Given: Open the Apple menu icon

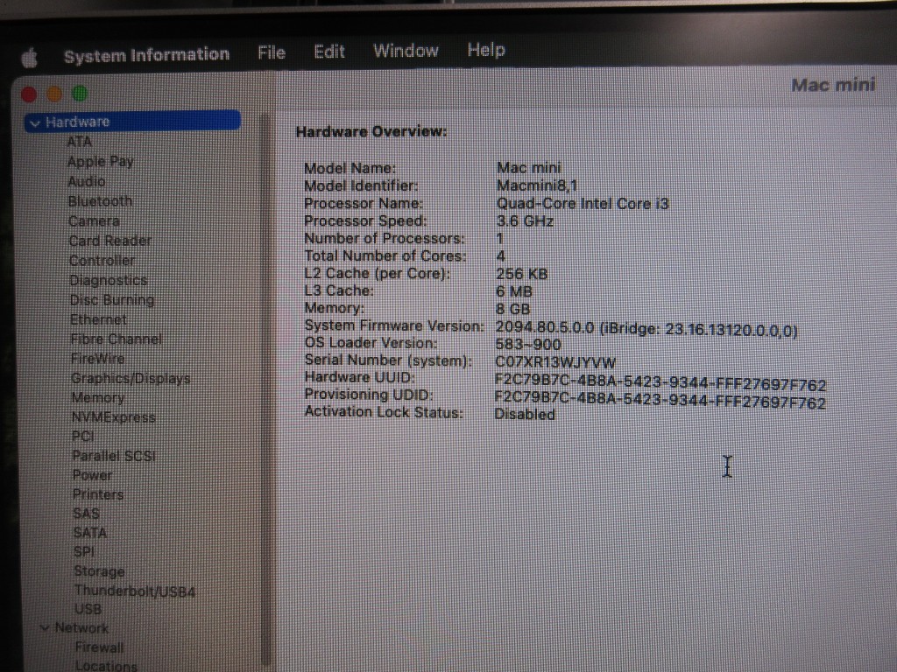Looking at the screenshot, I should pos(29,59).
